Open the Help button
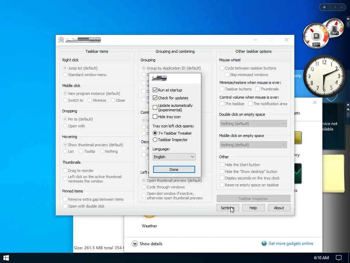350x263 pixels. pyautogui.click(x=253, y=208)
